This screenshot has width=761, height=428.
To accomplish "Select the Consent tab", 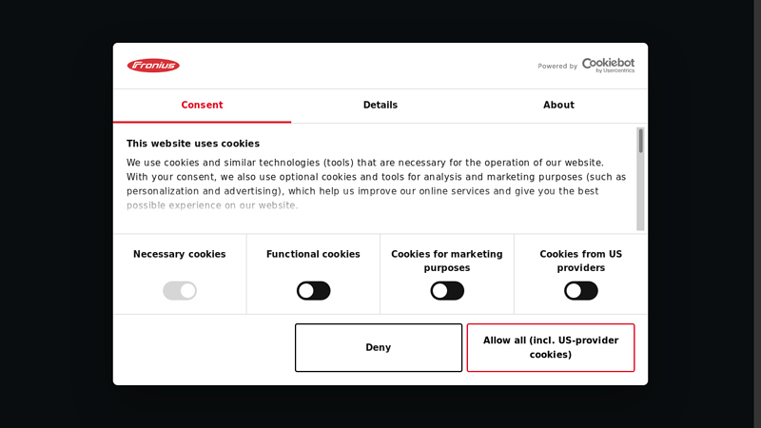I will tap(202, 106).
